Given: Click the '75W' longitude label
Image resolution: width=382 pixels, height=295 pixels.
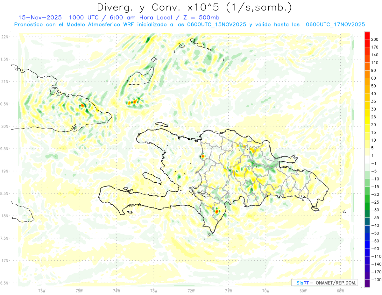Looking at the screenshot, I should pyautogui.click(x=79, y=290).
